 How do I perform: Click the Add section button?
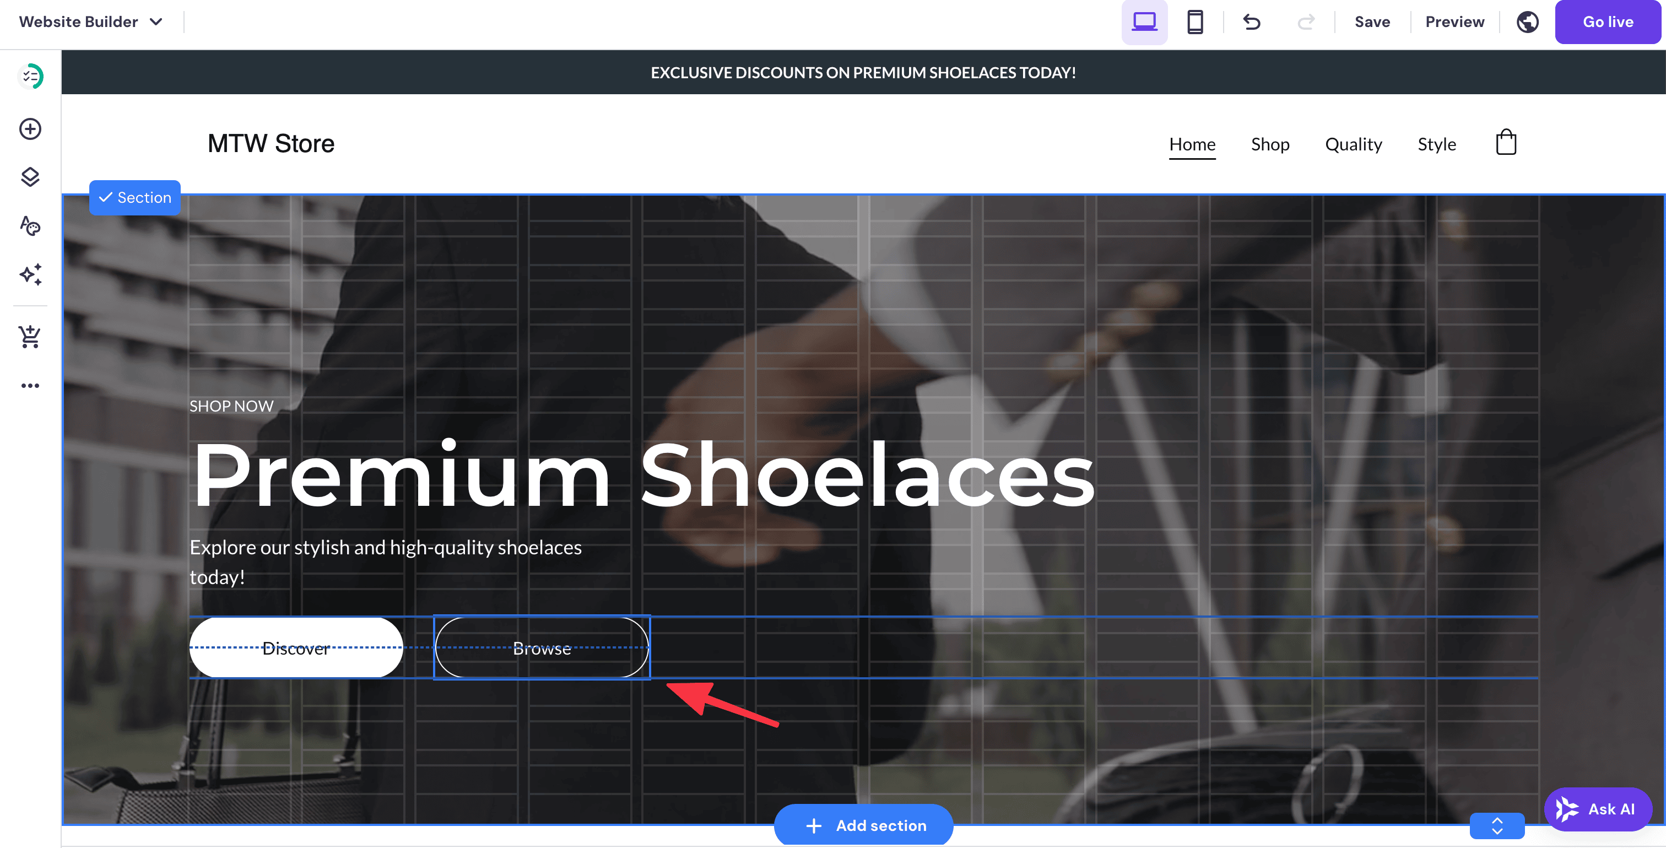click(x=863, y=825)
